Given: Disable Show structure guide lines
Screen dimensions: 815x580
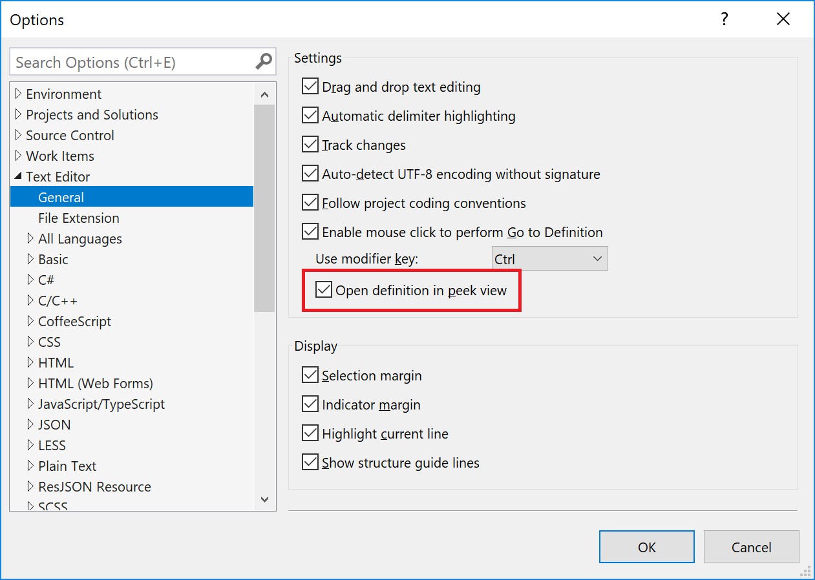Looking at the screenshot, I should tap(310, 462).
